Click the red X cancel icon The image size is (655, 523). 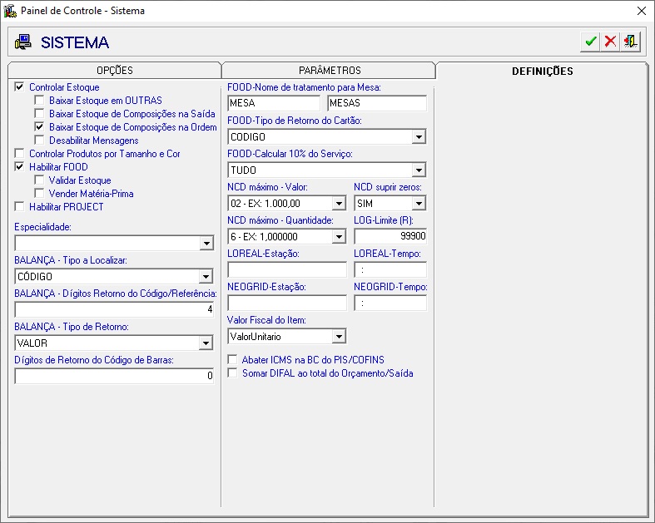click(x=611, y=42)
